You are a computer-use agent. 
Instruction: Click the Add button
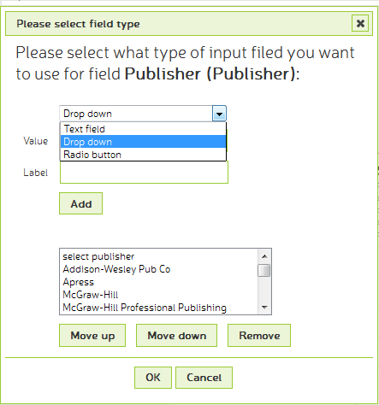(x=81, y=203)
